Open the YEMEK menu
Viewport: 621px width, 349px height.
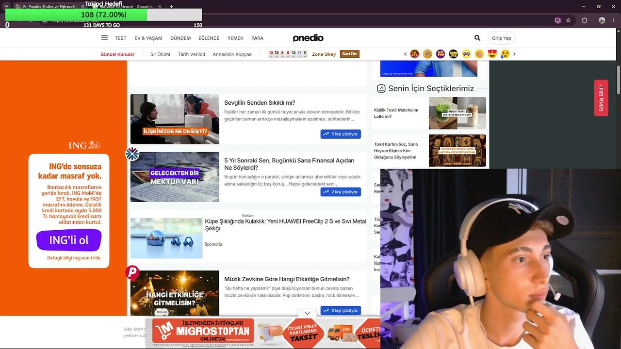[235, 38]
